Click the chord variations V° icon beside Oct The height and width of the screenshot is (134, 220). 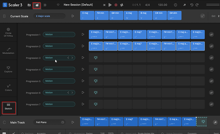[x=202, y=16]
